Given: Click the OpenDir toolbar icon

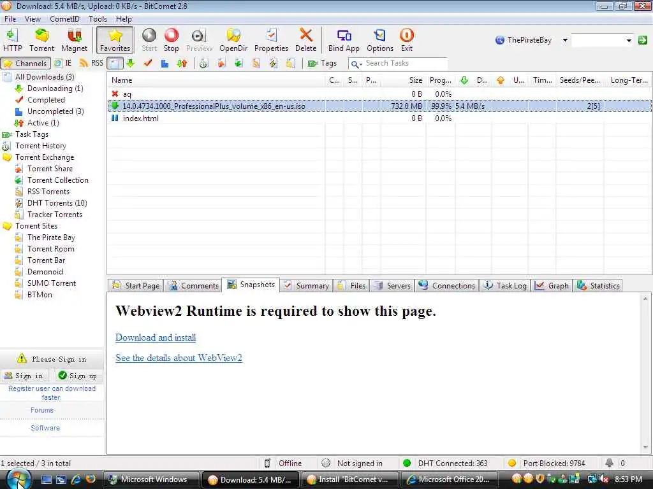Looking at the screenshot, I should [233, 40].
